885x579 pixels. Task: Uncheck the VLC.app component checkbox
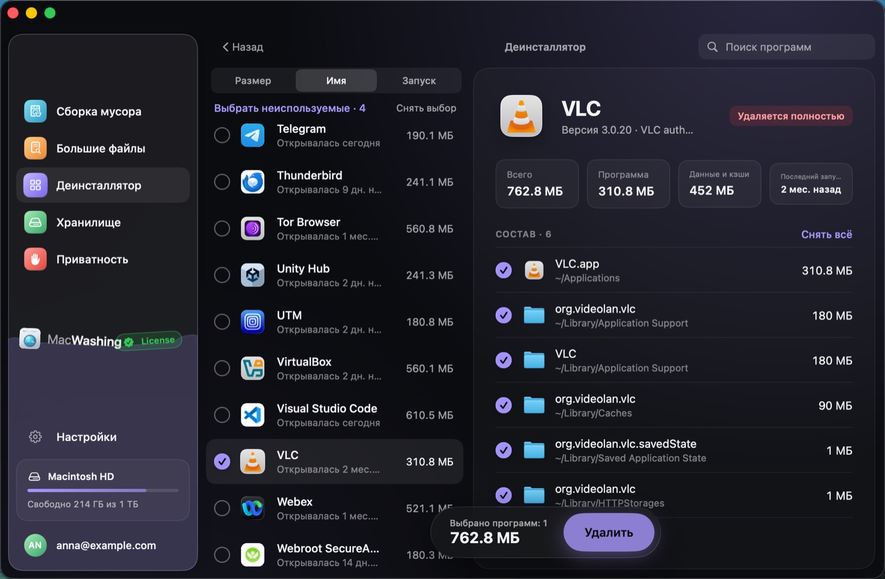click(x=503, y=270)
